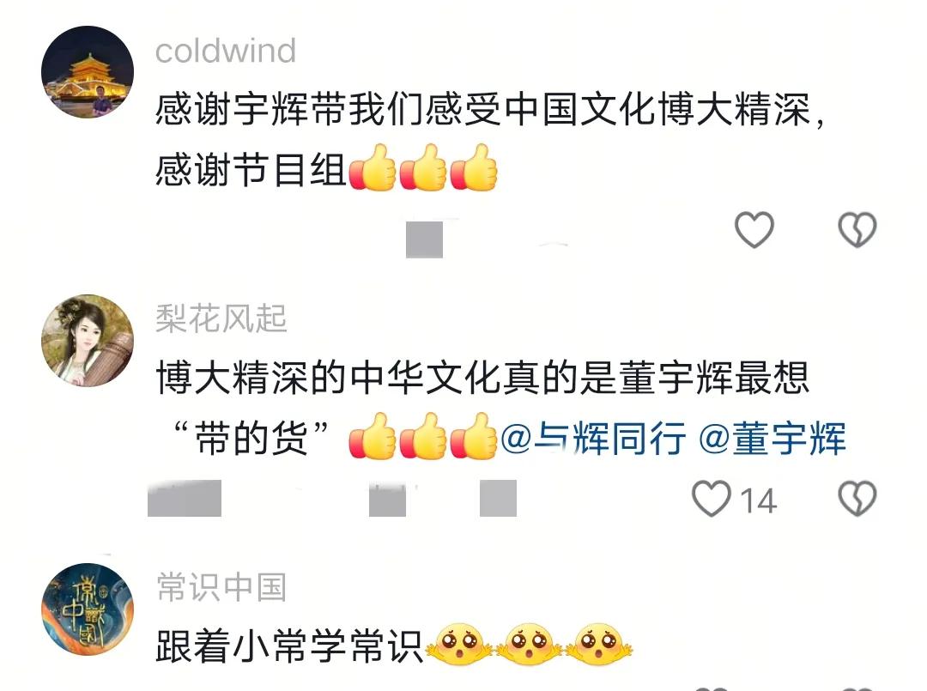Screen dimensions: 927x691
Task: Dislike 梨花风起's comment with broken heart
Action: (857, 499)
